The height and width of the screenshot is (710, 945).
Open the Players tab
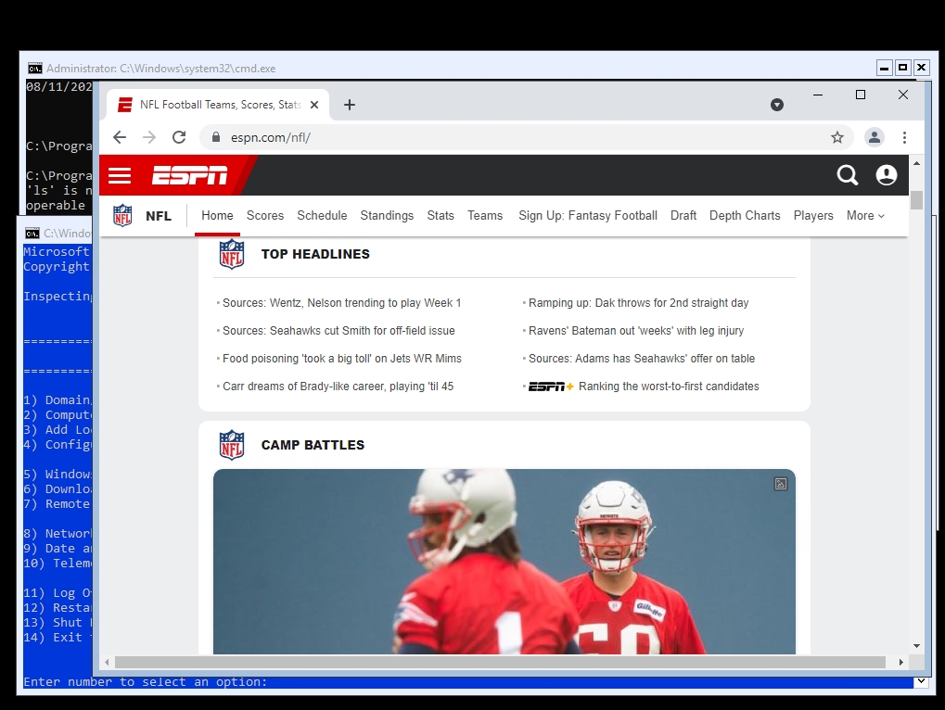pos(813,216)
